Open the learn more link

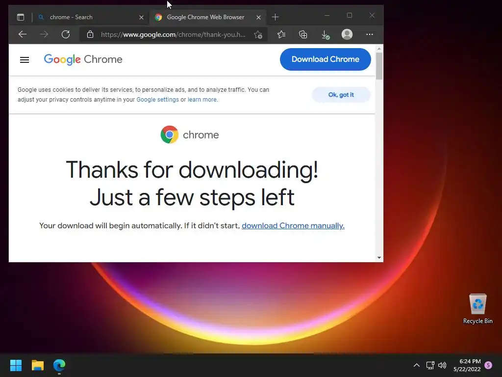click(202, 99)
